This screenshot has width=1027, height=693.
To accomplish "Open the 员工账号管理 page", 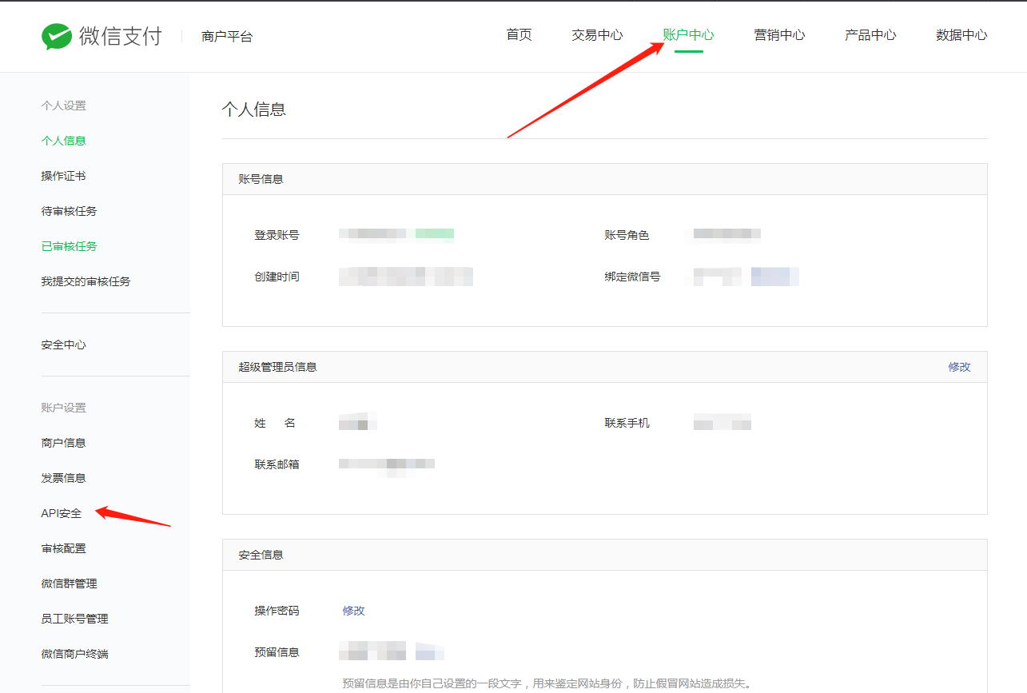I will [x=74, y=618].
